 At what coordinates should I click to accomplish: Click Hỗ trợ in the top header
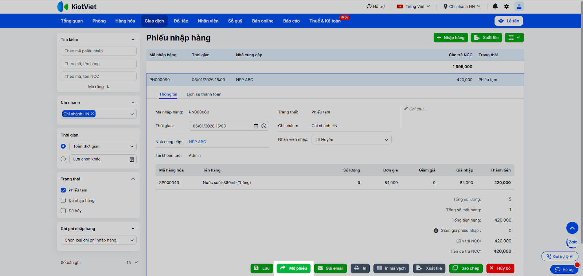tap(376, 7)
